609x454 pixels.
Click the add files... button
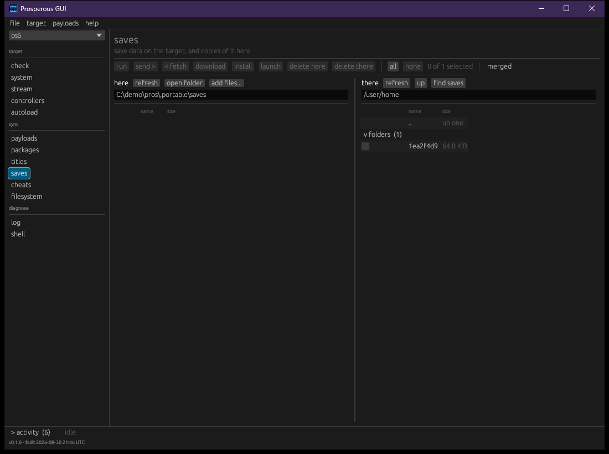(227, 83)
